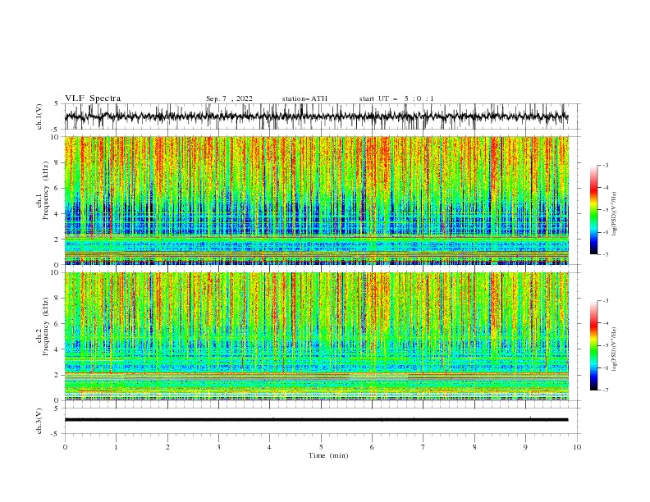The image size is (650, 502).
Task: Click time axis tick label "1"
Action: 117,447
